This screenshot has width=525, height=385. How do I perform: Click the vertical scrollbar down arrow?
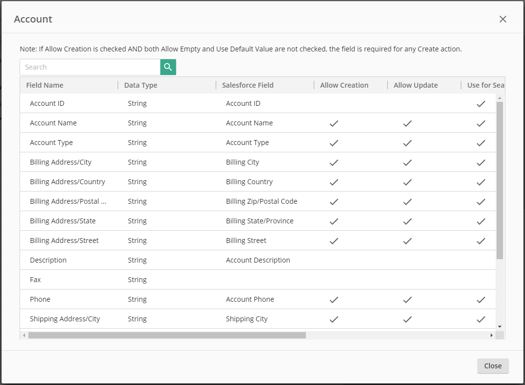(x=500, y=326)
